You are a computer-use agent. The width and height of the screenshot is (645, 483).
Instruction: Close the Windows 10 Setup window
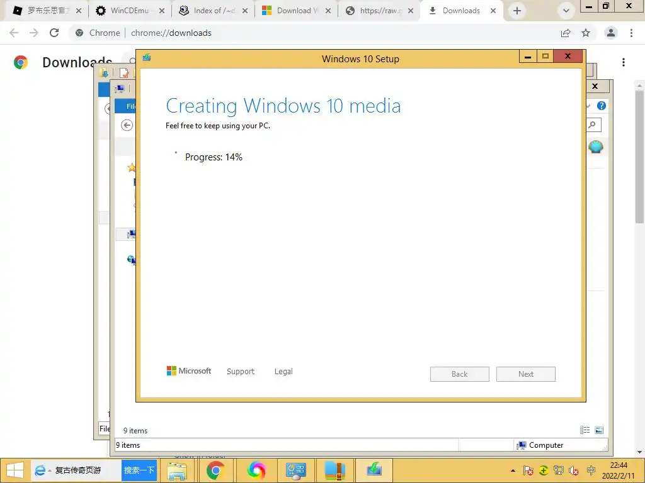(568, 56)
